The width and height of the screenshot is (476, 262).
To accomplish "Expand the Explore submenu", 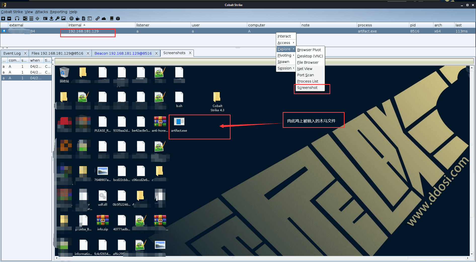I will [x=286, y=49].
